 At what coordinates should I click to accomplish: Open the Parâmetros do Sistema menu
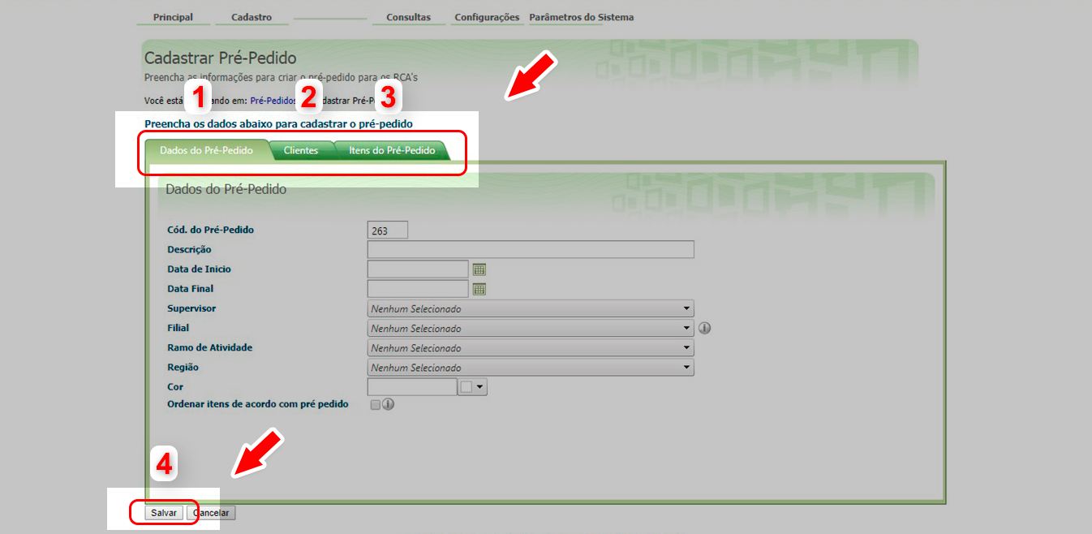pos(582,17)
